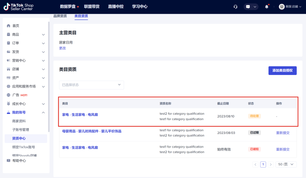Expand the 订单 menu chevron
The height and width of the screenshot is (178, 306).
point(43,43)
